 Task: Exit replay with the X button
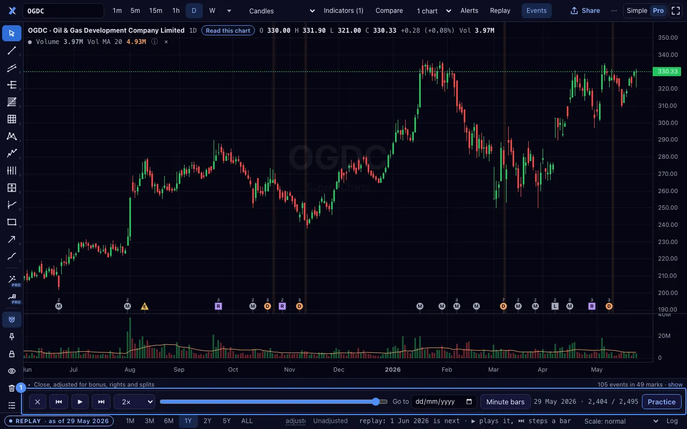coord(38,402)
